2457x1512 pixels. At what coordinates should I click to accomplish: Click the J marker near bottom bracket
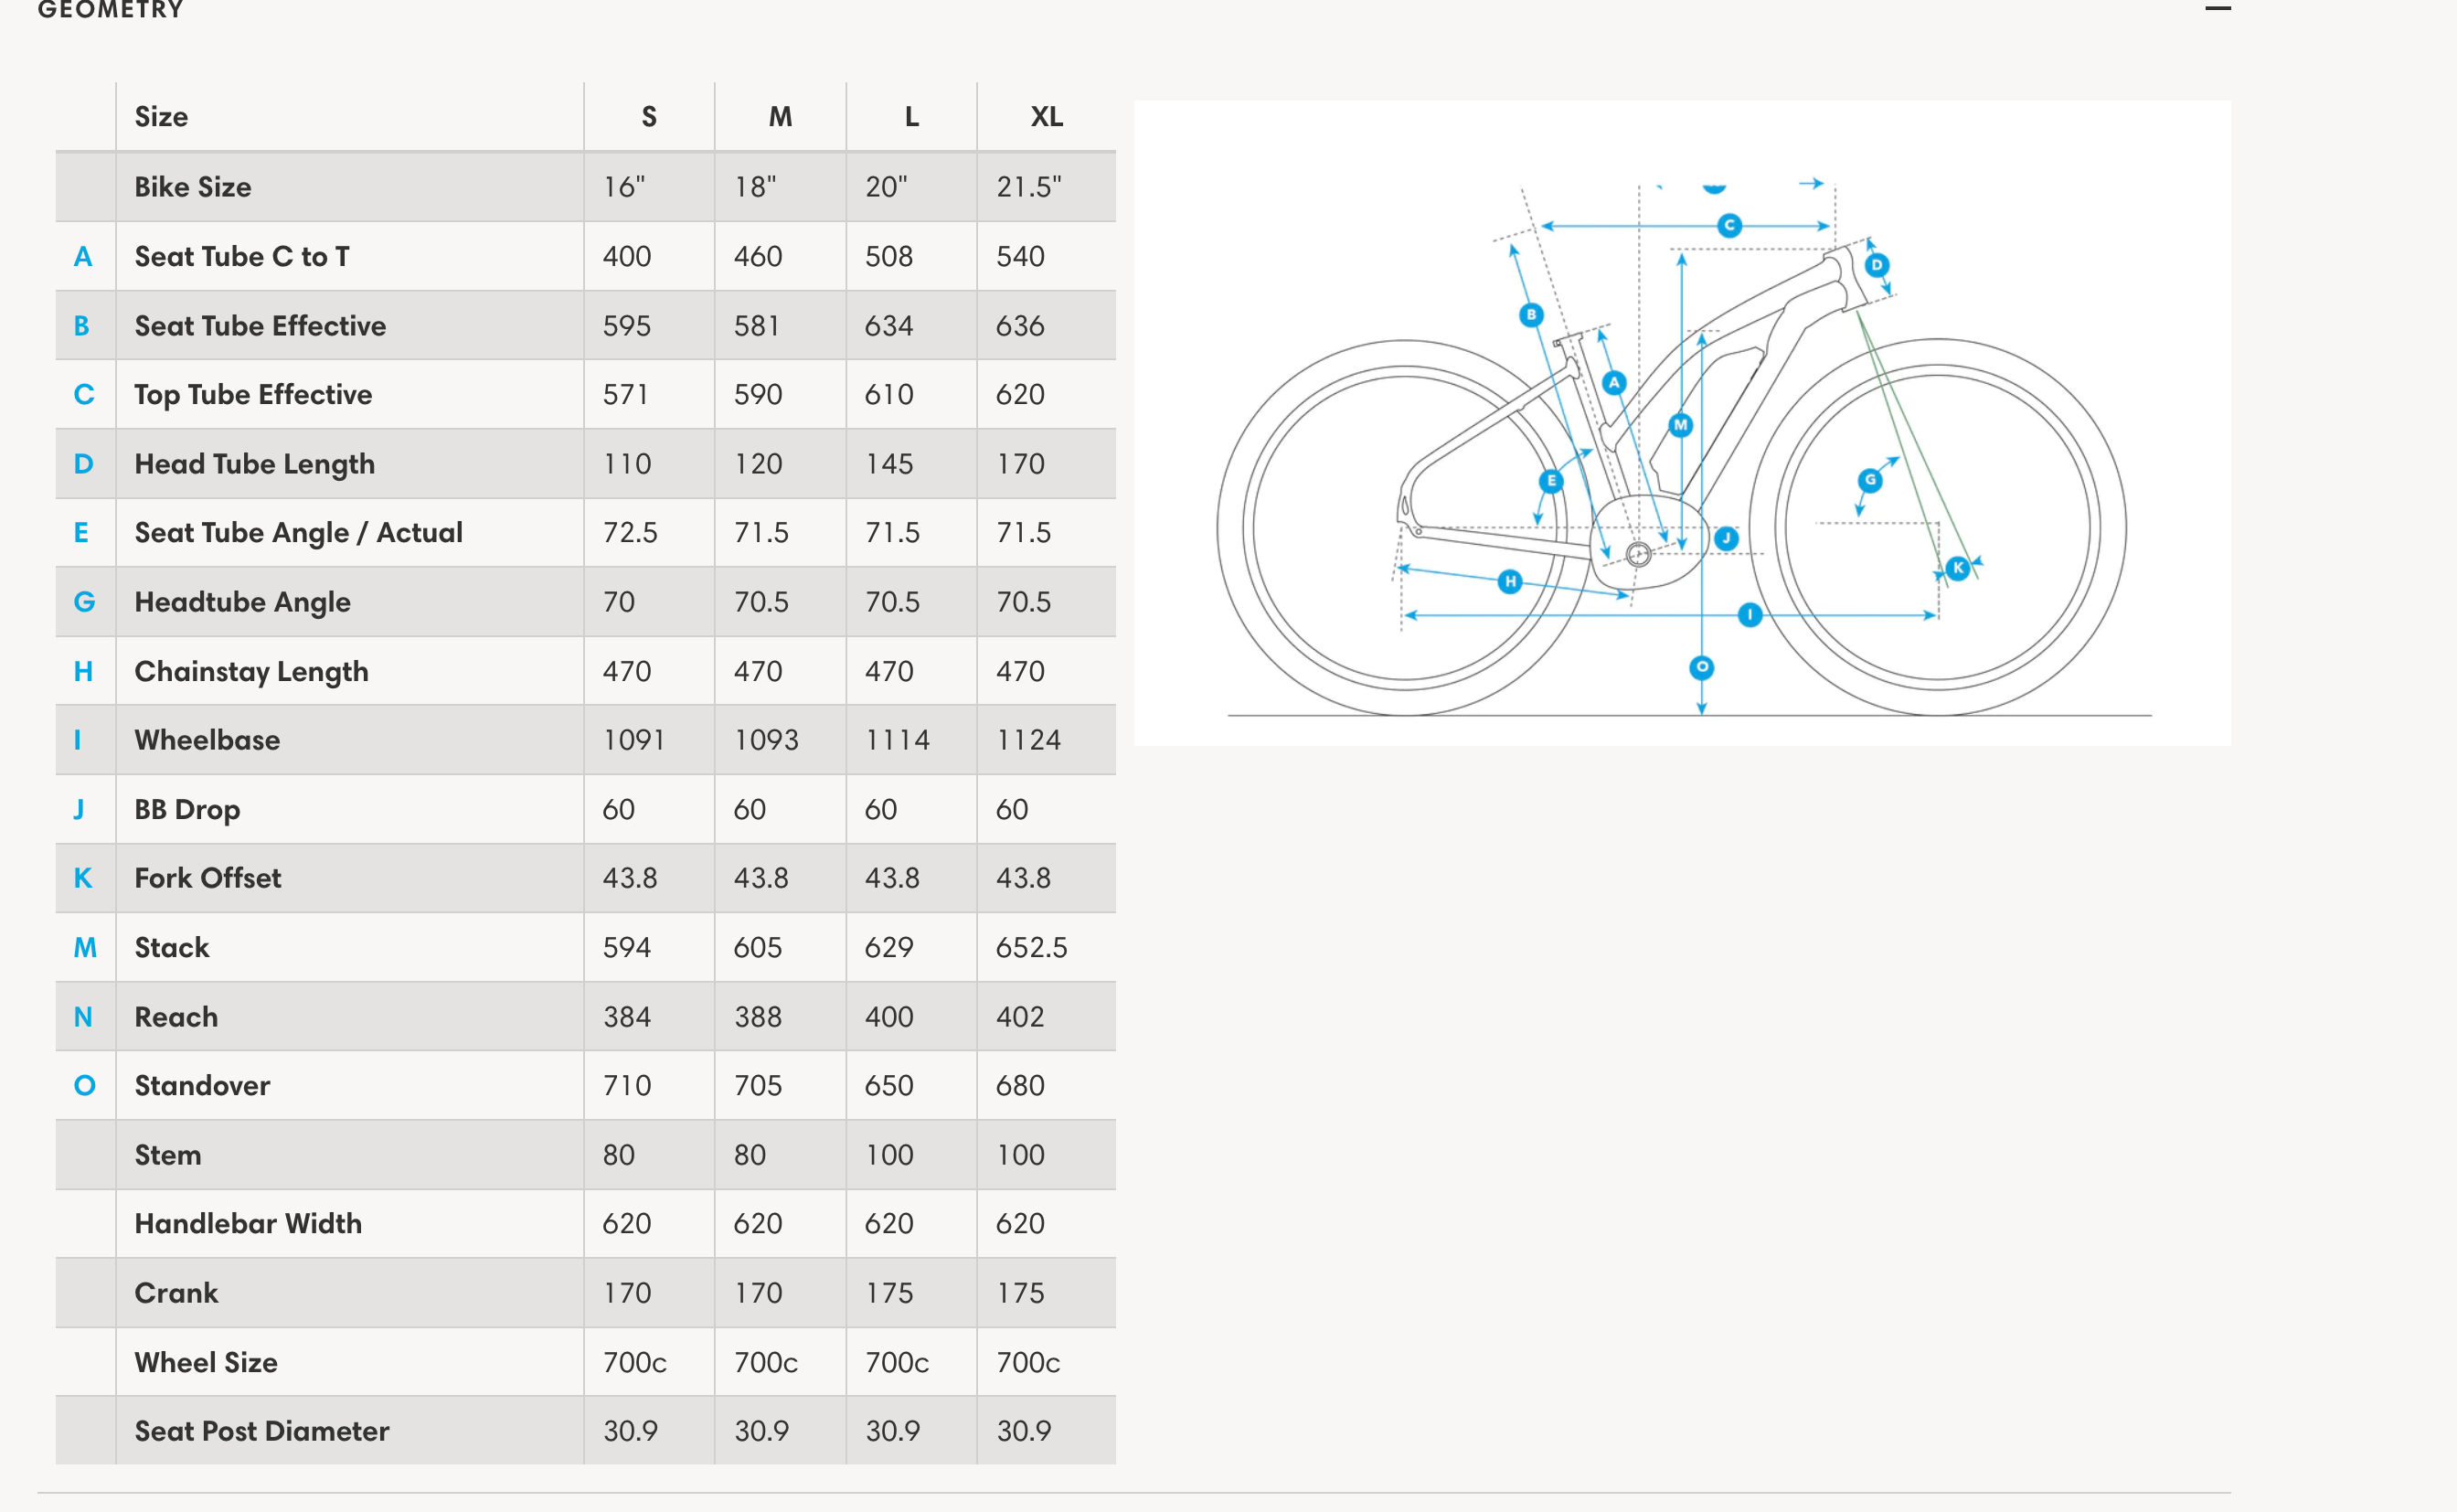click(1726, 538)
